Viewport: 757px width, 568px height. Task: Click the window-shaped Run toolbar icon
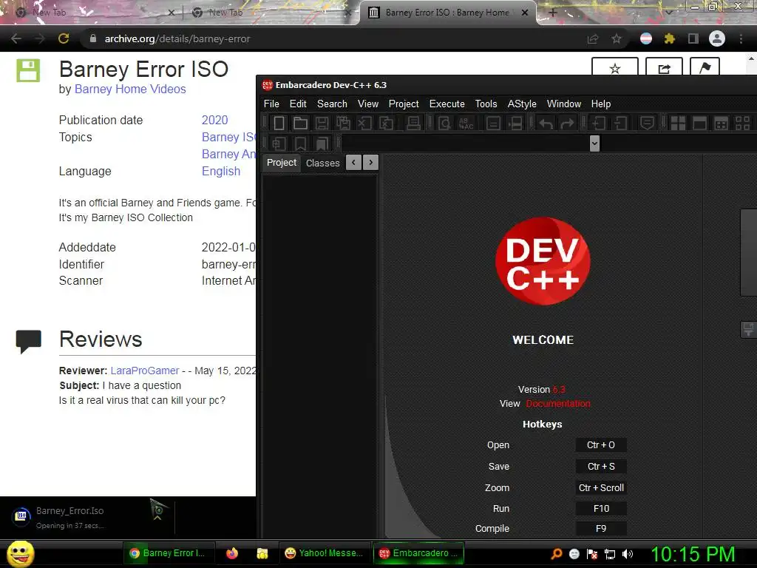click(x=699, y=124)
